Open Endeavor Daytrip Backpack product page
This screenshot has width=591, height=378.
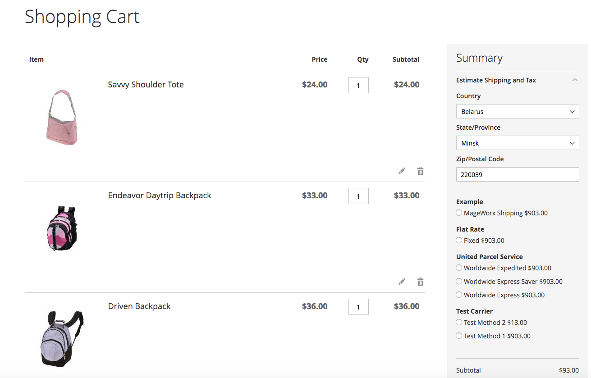[160, 196]
